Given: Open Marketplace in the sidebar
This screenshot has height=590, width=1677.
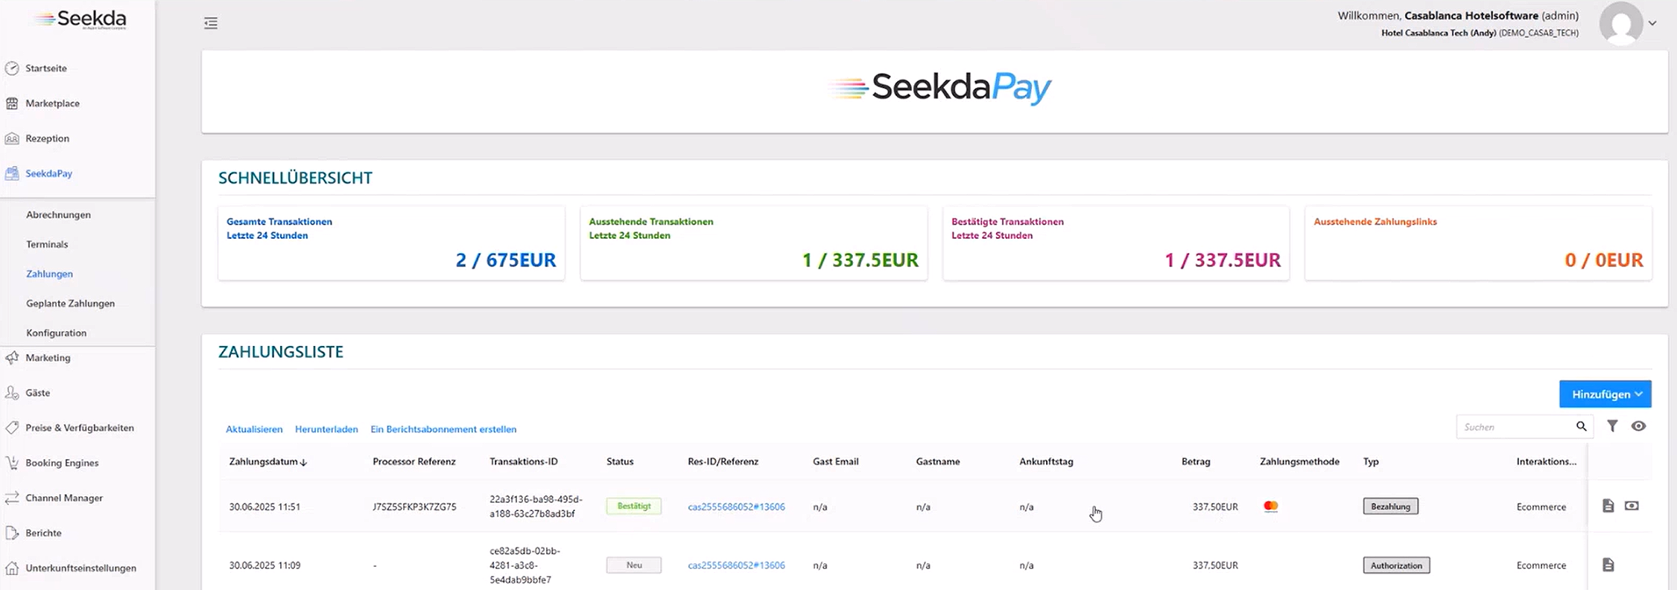Looking at the screenshot, I should (52, 103).
